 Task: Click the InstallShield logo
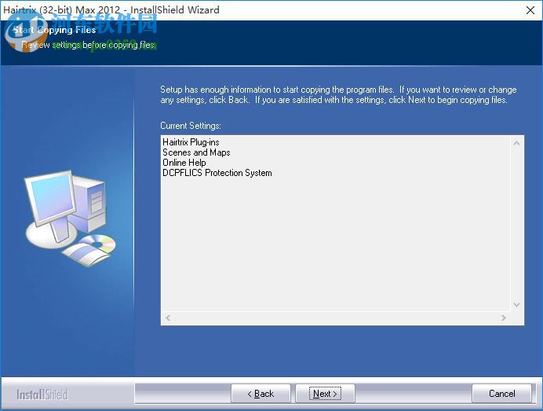click(x=42, y=394)
